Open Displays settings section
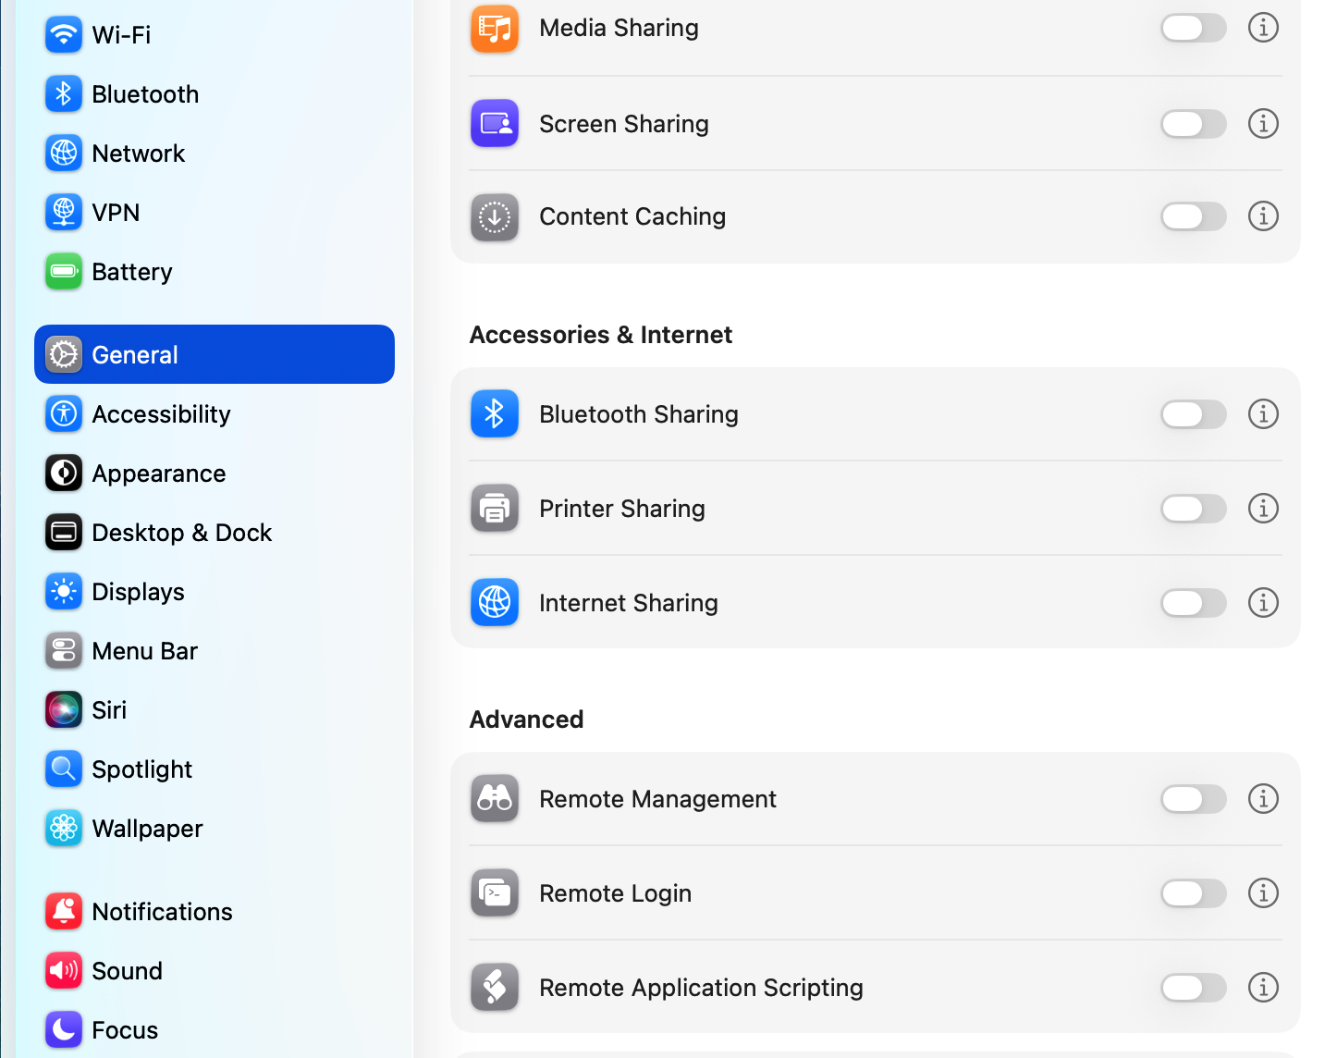 [138, 592]
